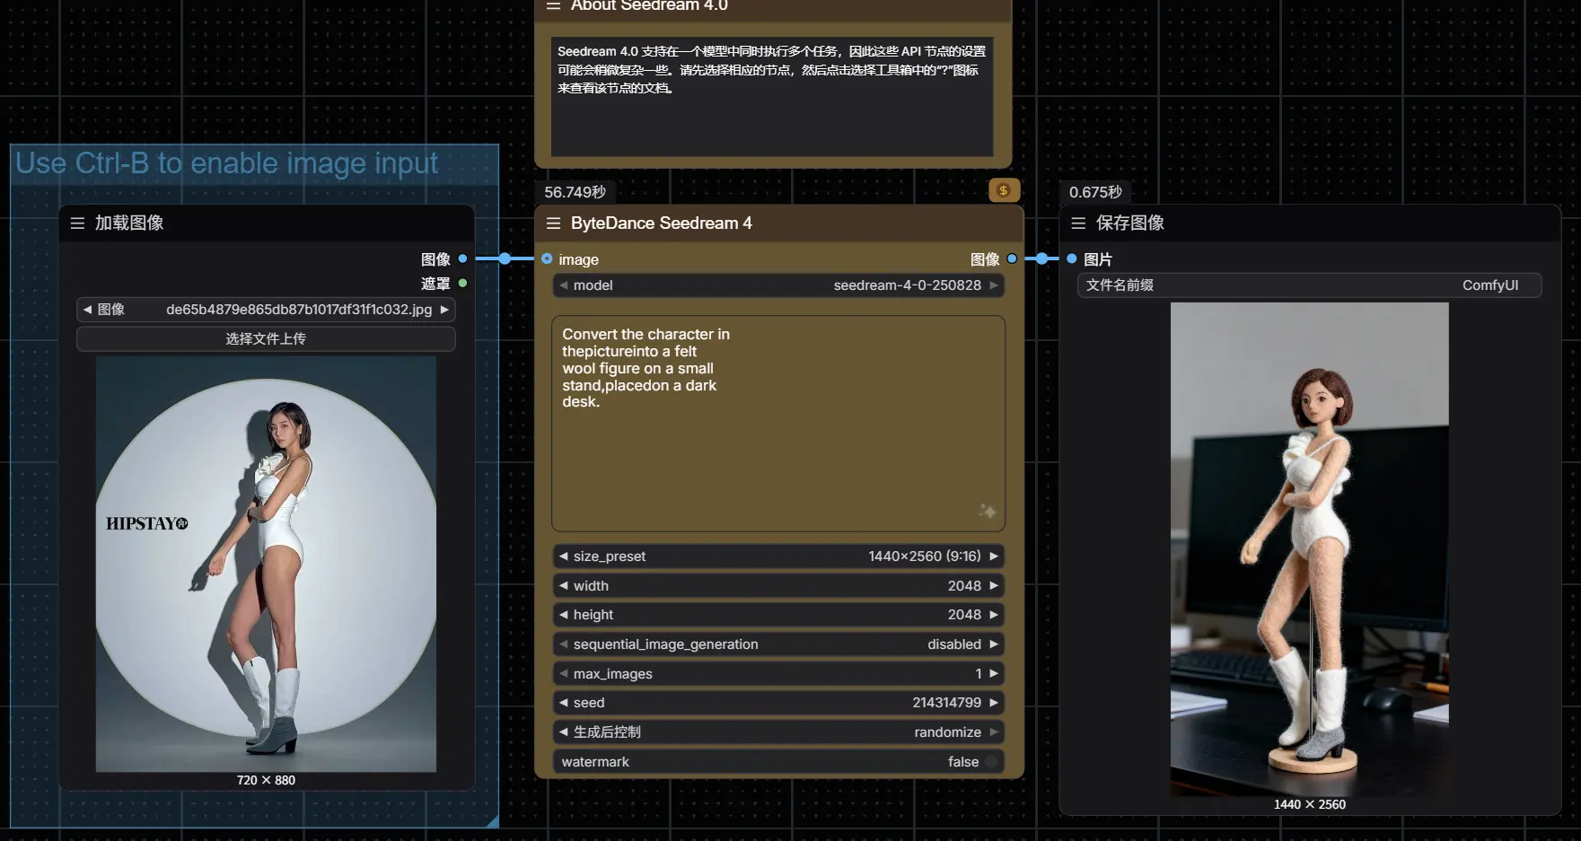
Task: Click the green 遮罩 output socket
Action: pos(462,284)
